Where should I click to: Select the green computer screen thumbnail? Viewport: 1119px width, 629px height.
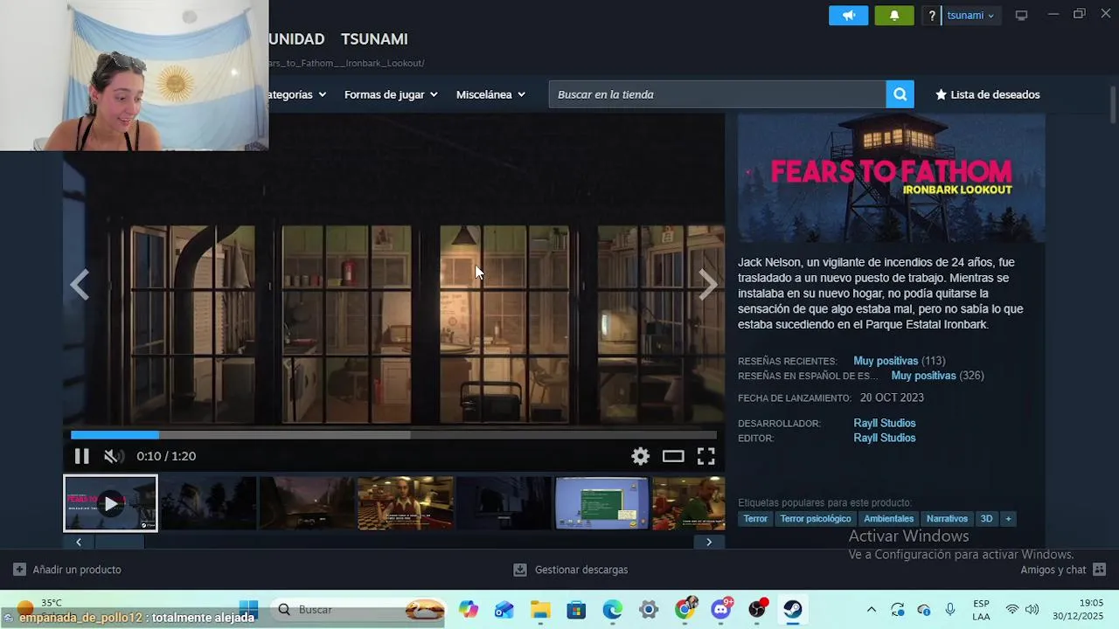click(602, 503)
